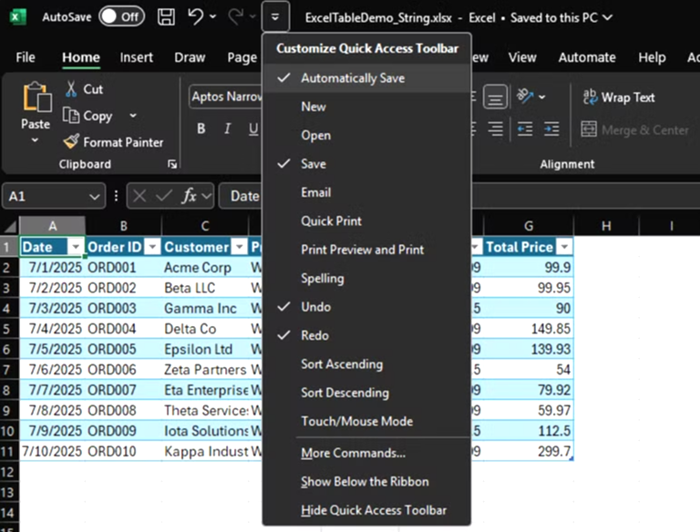This screenshot has width=700, height=532.
Task: Open the Clipboard dialog launcher
Action: click(172, 164)
